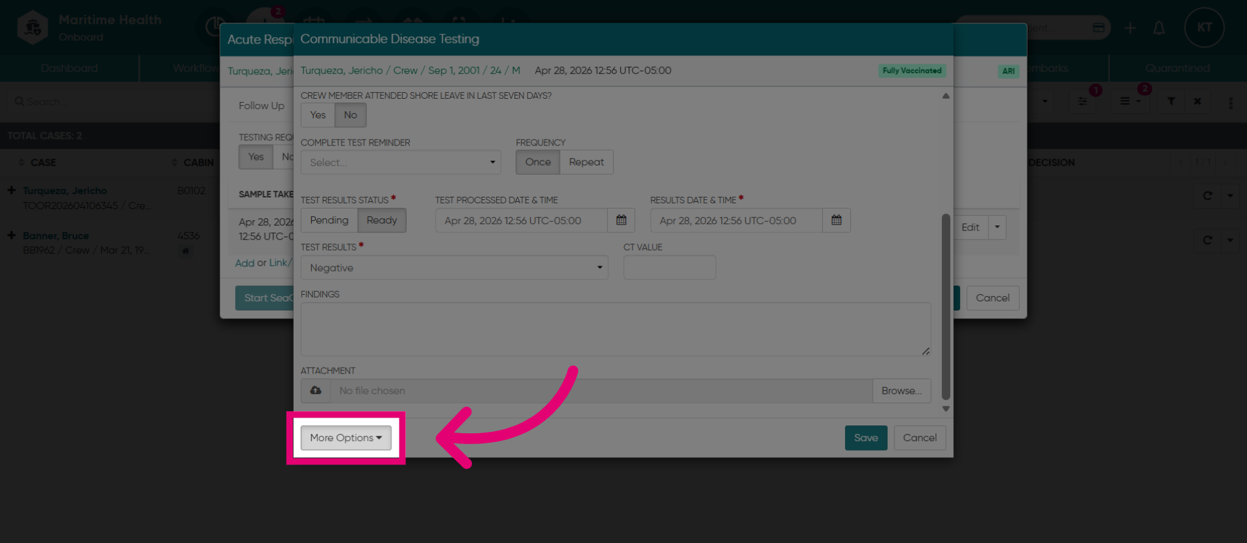Open dropdown arrow on Banner, Bruce row
This screenshot has width=1247, height=543.
point(1230,240)
